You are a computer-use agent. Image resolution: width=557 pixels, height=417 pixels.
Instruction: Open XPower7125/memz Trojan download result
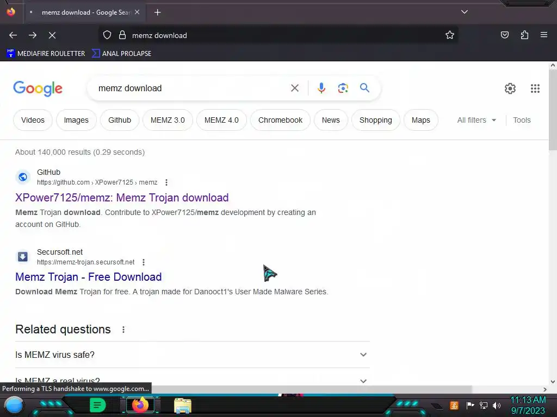[122, 198]
